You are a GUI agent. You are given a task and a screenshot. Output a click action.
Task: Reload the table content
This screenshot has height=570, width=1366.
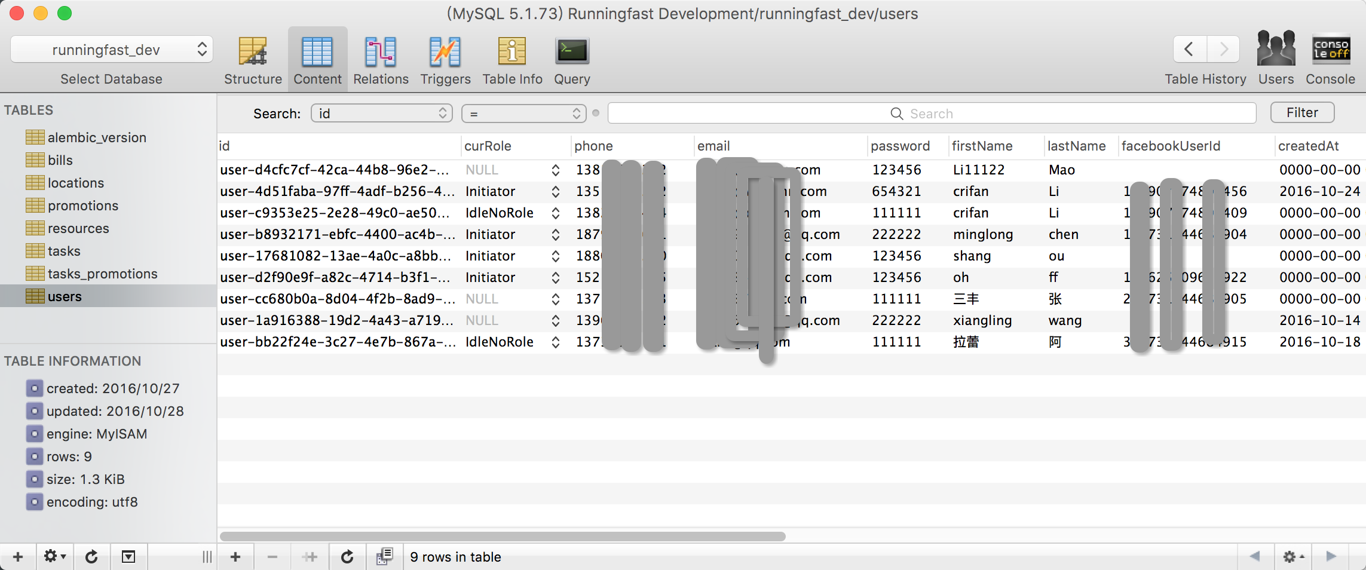pos(347,557)
